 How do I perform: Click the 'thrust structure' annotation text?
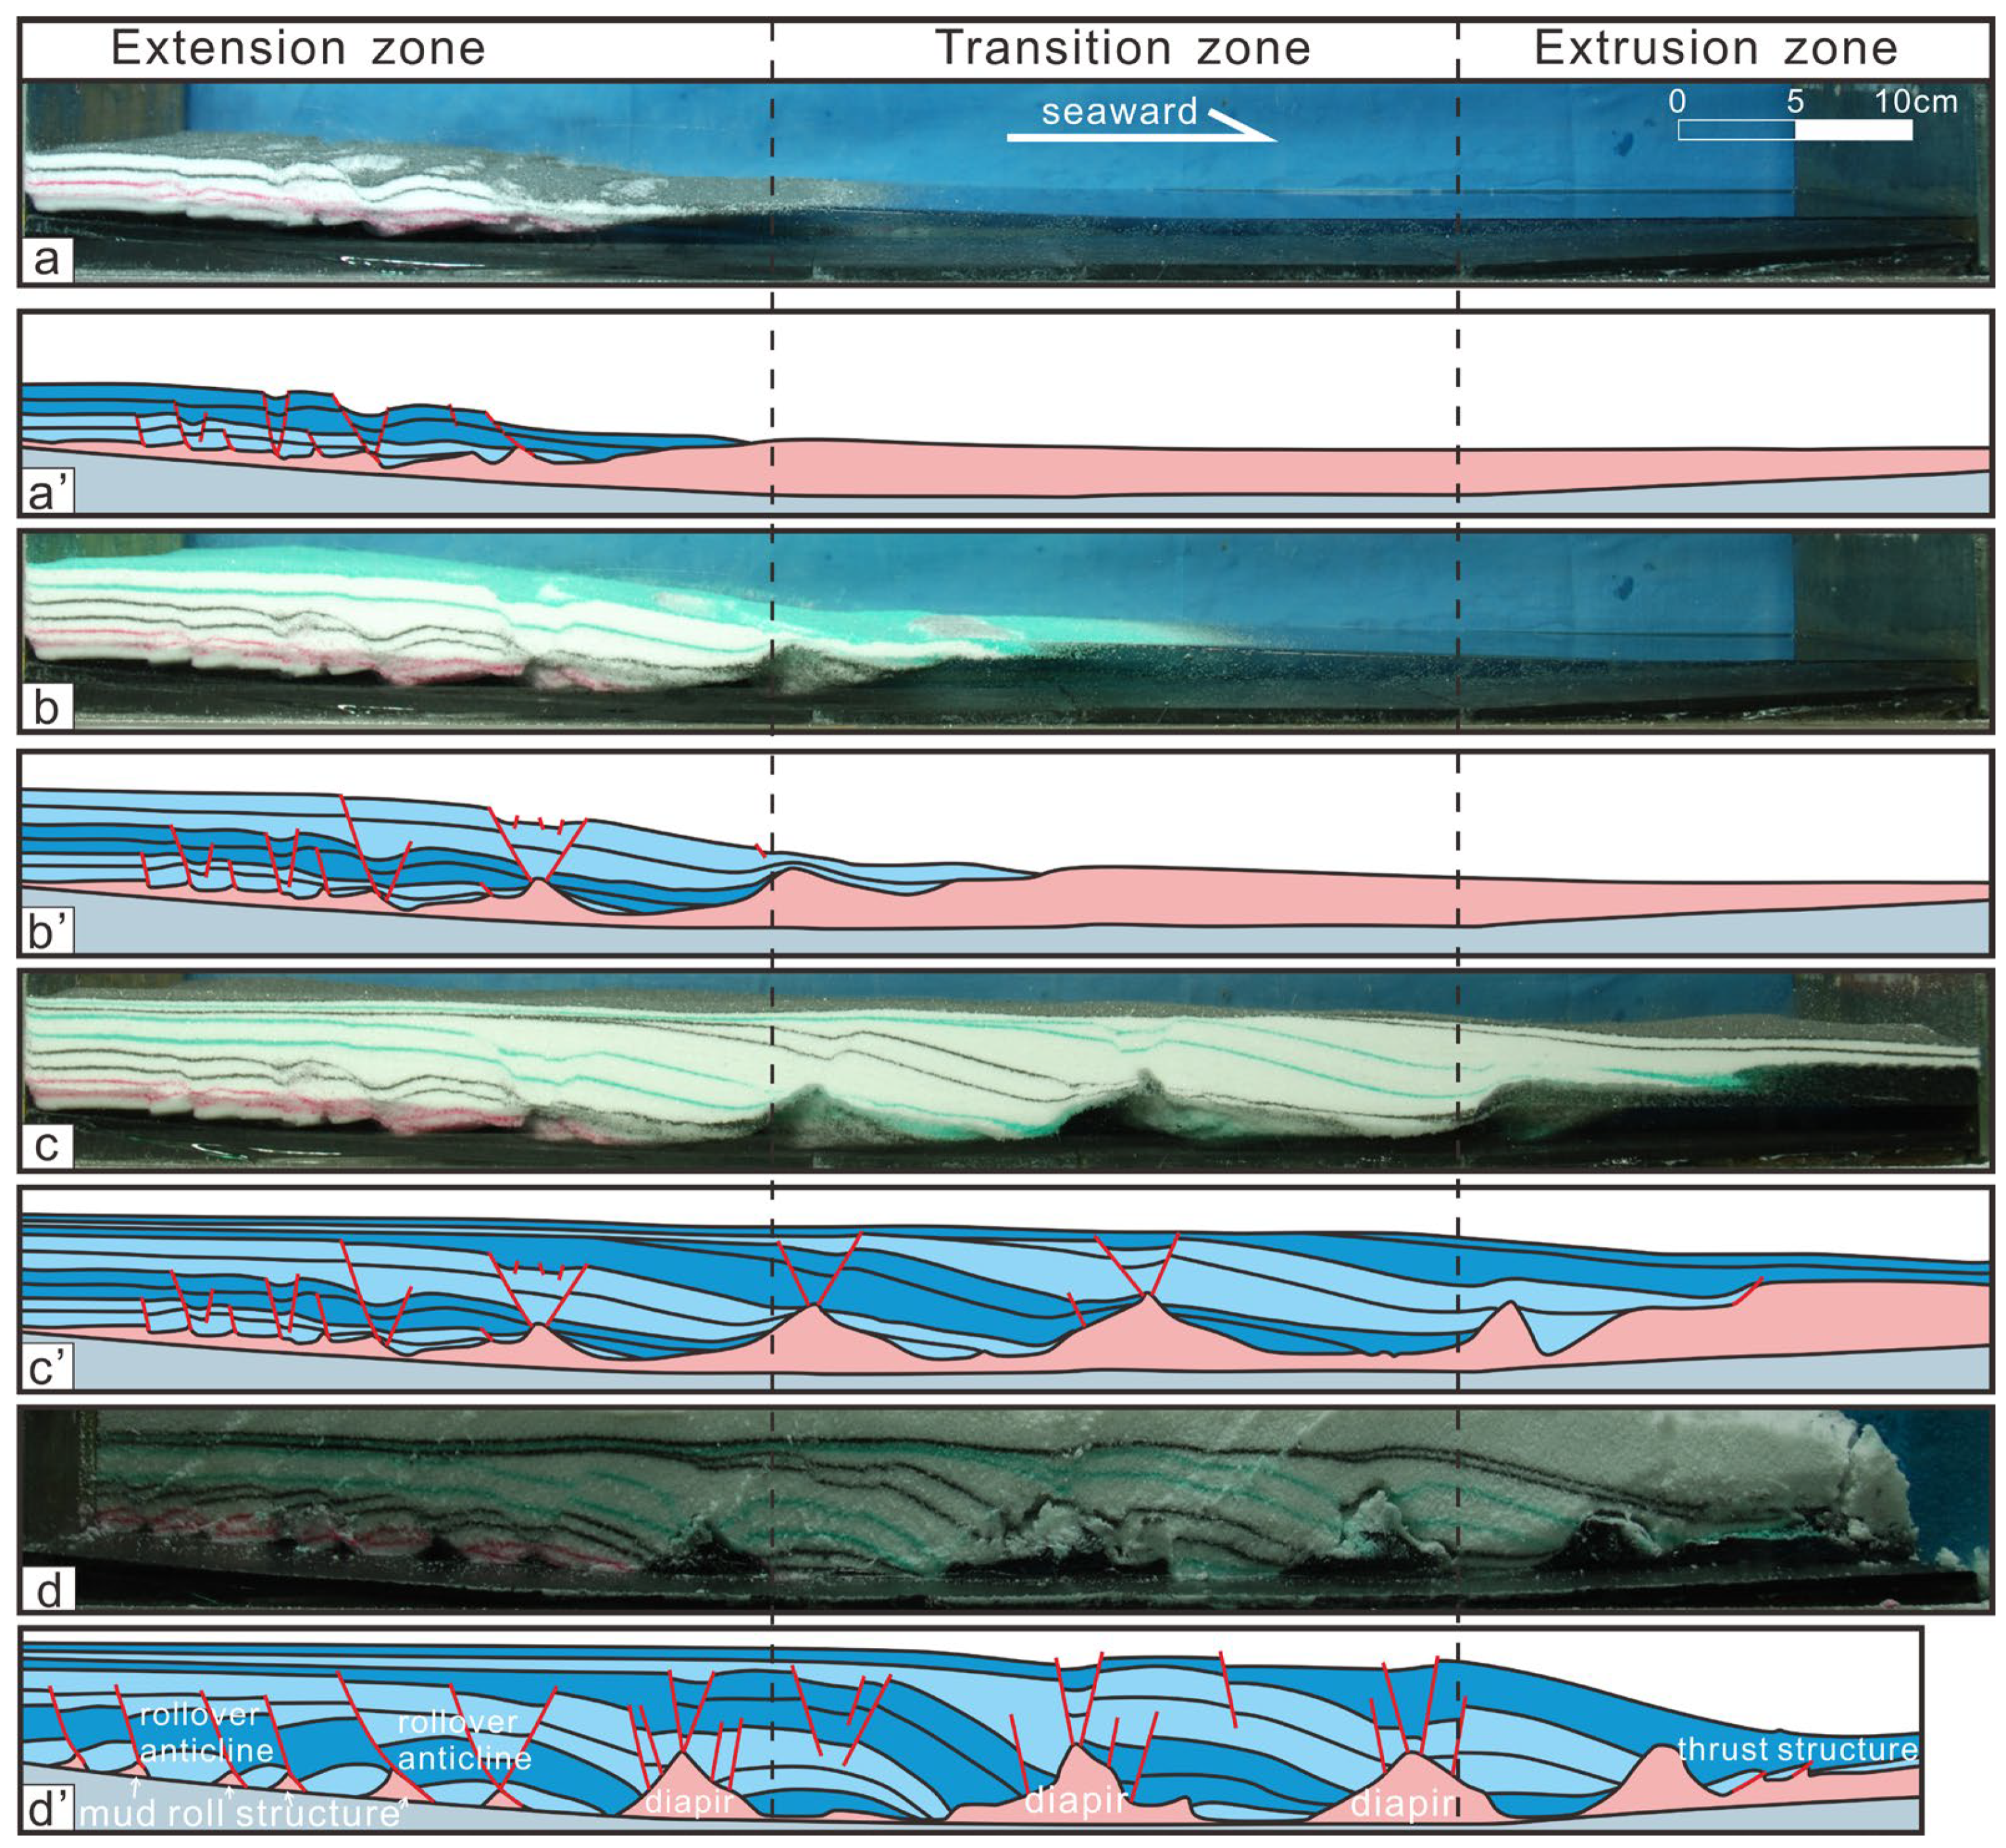pyautogui.click(x=1797, y=1749)
